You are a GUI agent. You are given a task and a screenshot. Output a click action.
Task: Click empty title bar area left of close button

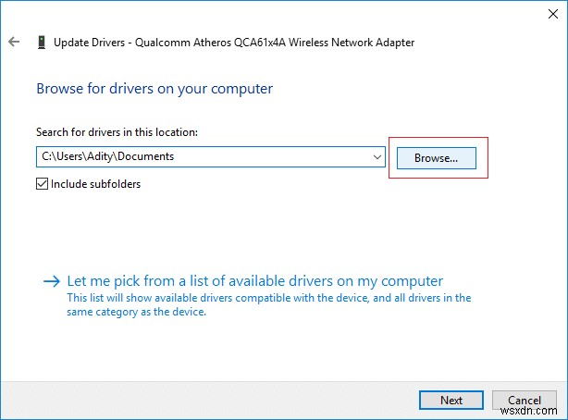pyautogui.click(x=370, y=14)
